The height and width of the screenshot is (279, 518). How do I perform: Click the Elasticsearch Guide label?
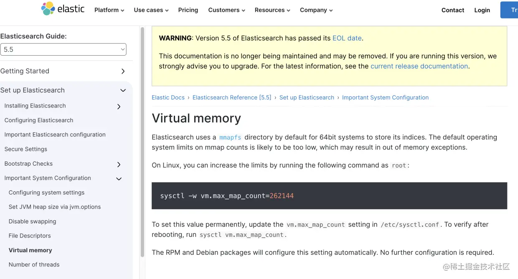(x=33, y=36)
